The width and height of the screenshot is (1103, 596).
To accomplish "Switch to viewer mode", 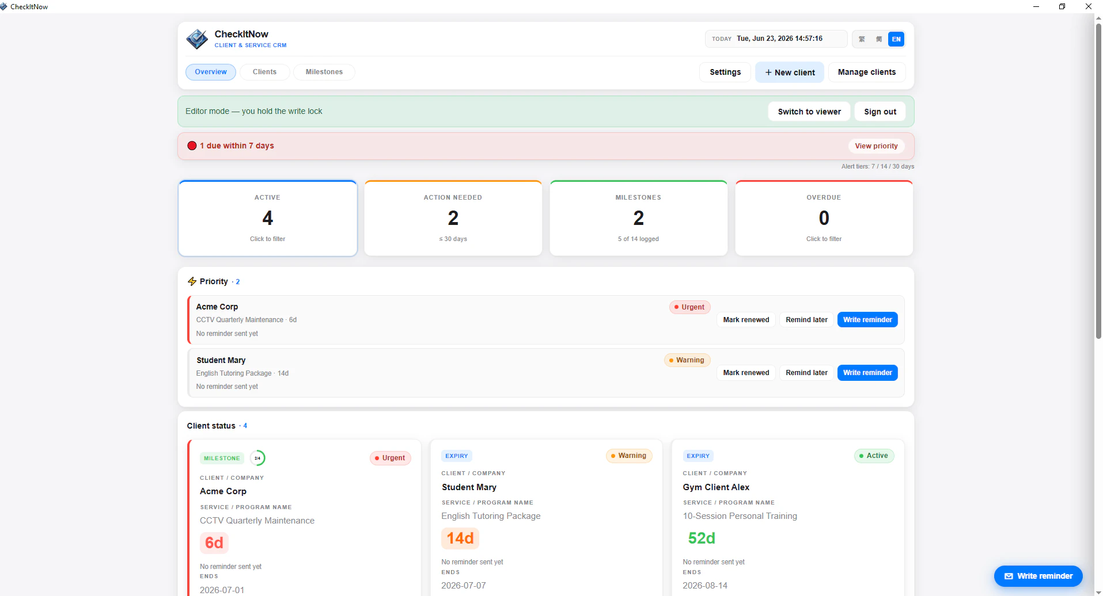I will coord(809,112).
